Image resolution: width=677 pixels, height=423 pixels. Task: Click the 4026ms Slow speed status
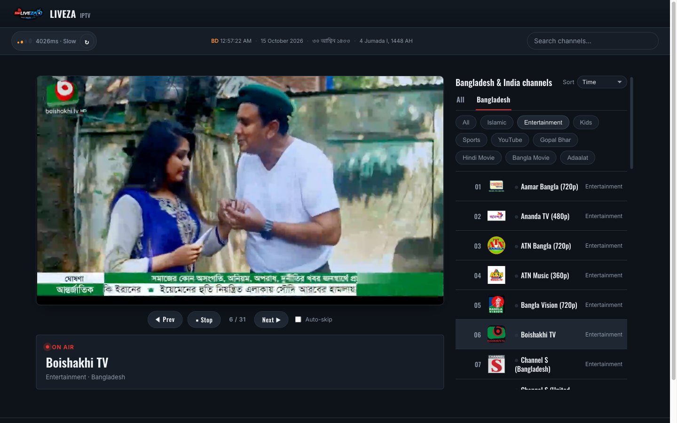(56, 41)
